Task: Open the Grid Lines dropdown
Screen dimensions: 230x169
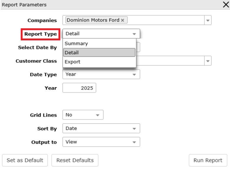Action: coord(83,115)
